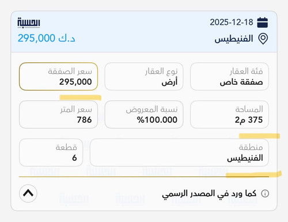Click the yellow highlight under المساحة box
Image resolution: width=288 pixels, height=222 pixels.
259,136
